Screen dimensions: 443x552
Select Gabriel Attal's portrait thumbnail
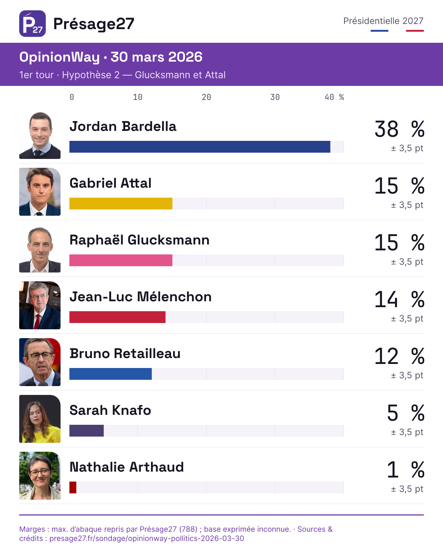tap(40, 192)
